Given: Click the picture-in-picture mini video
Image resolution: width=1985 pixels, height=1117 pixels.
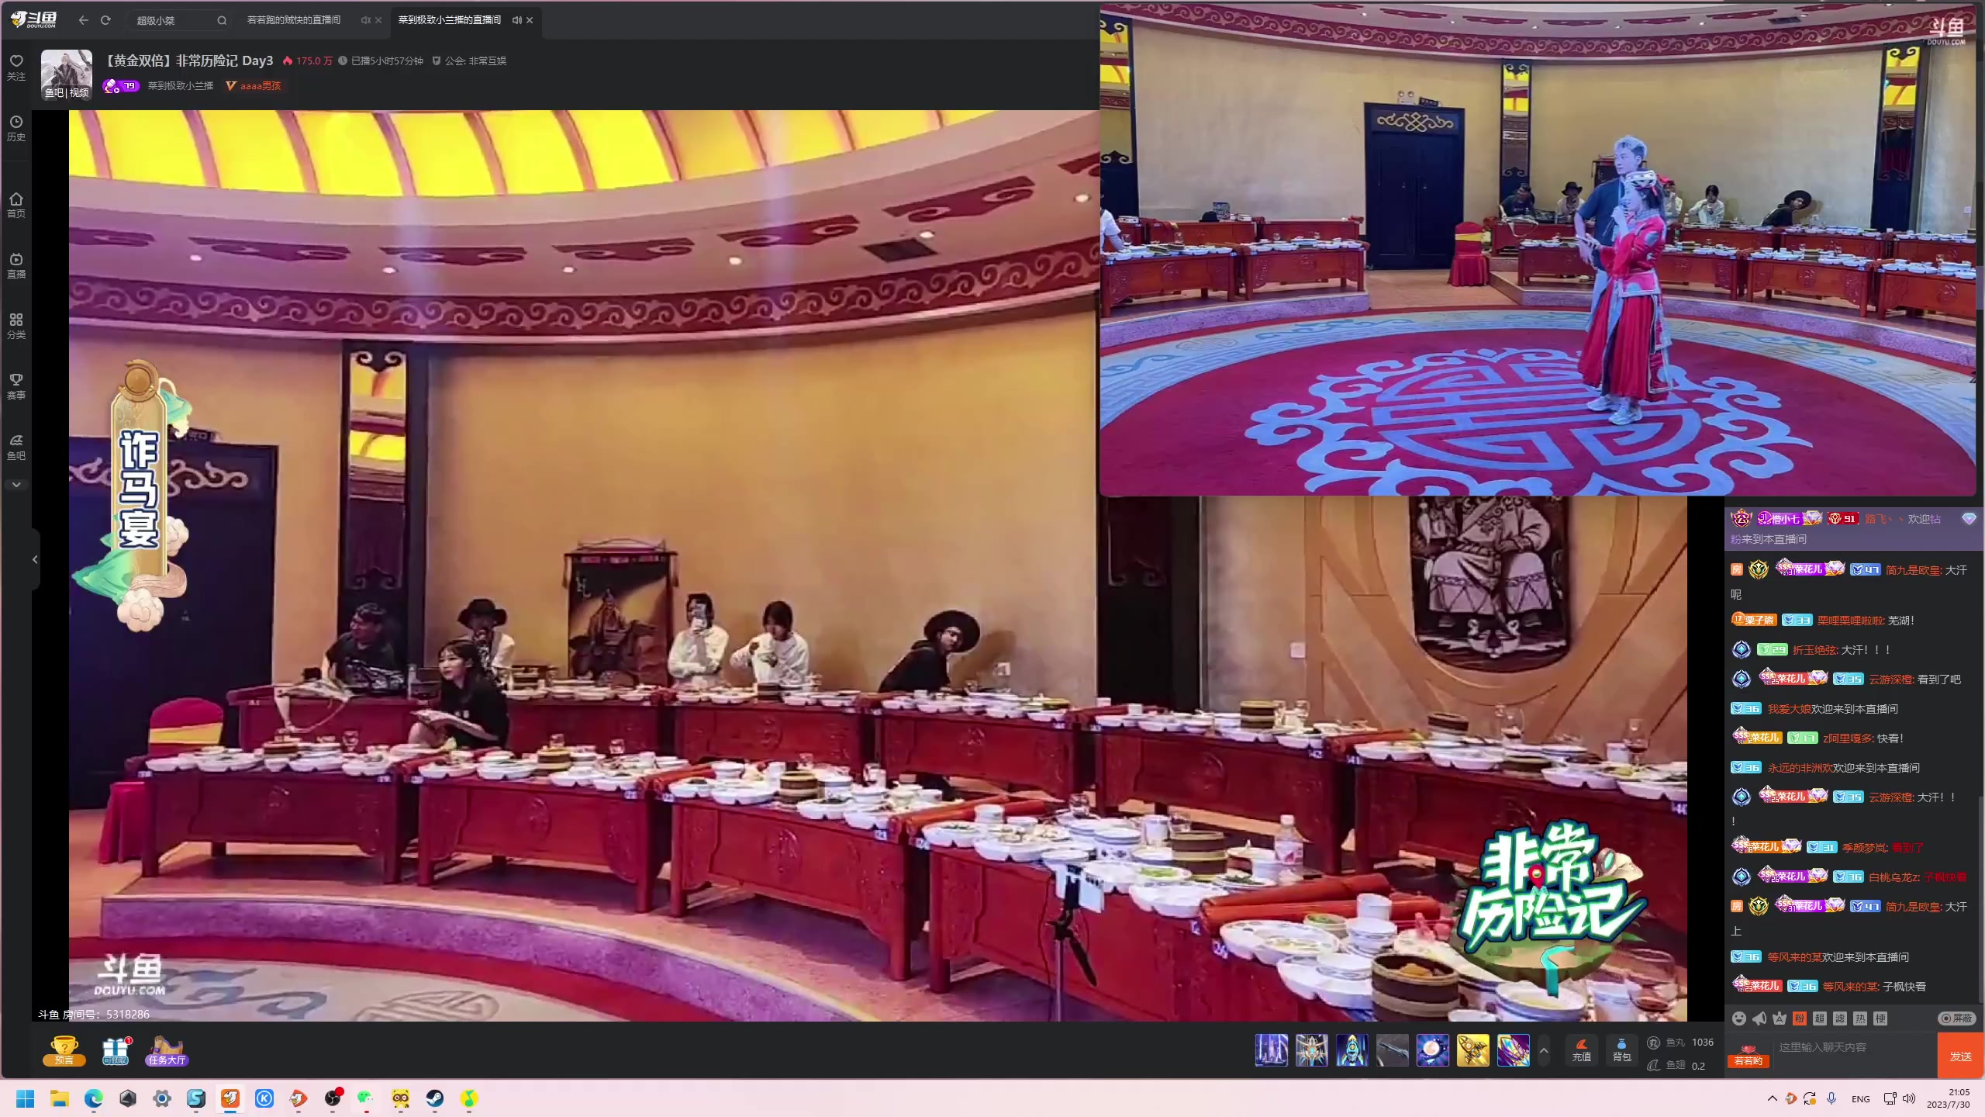Looking at the screenshot, I should coord(1538,250).
